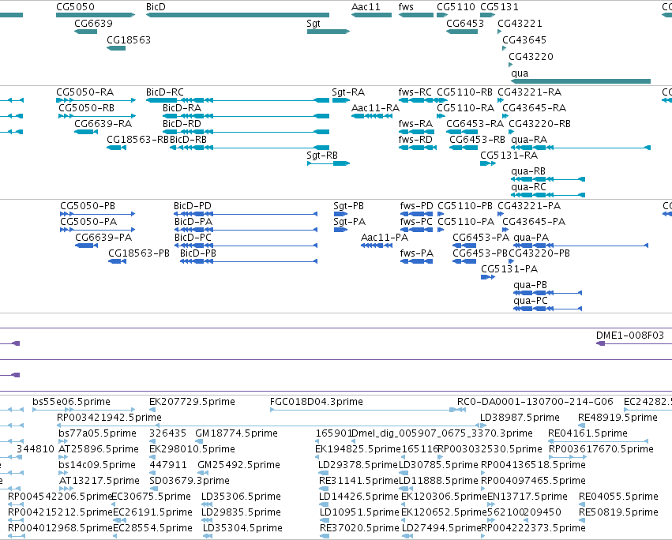Click the CG6453 gene label
The image size is (672, 540).
pyautogui.click(x=465, y=24)
